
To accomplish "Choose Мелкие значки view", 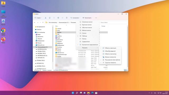I will coord(87,30).
